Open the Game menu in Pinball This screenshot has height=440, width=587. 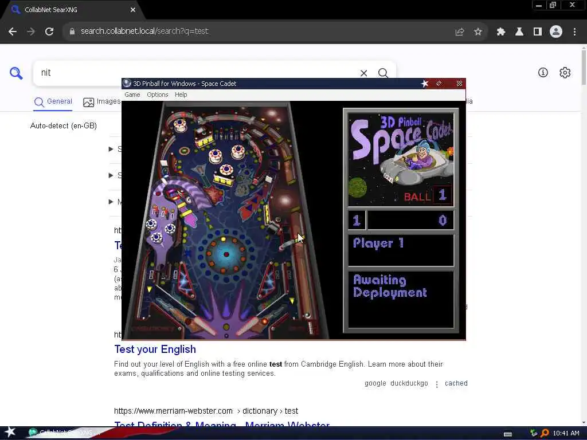tap(132, 95)
